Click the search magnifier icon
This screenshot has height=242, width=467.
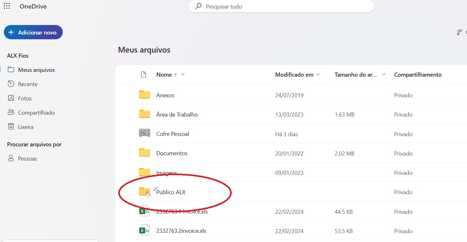tap(198, 6)
